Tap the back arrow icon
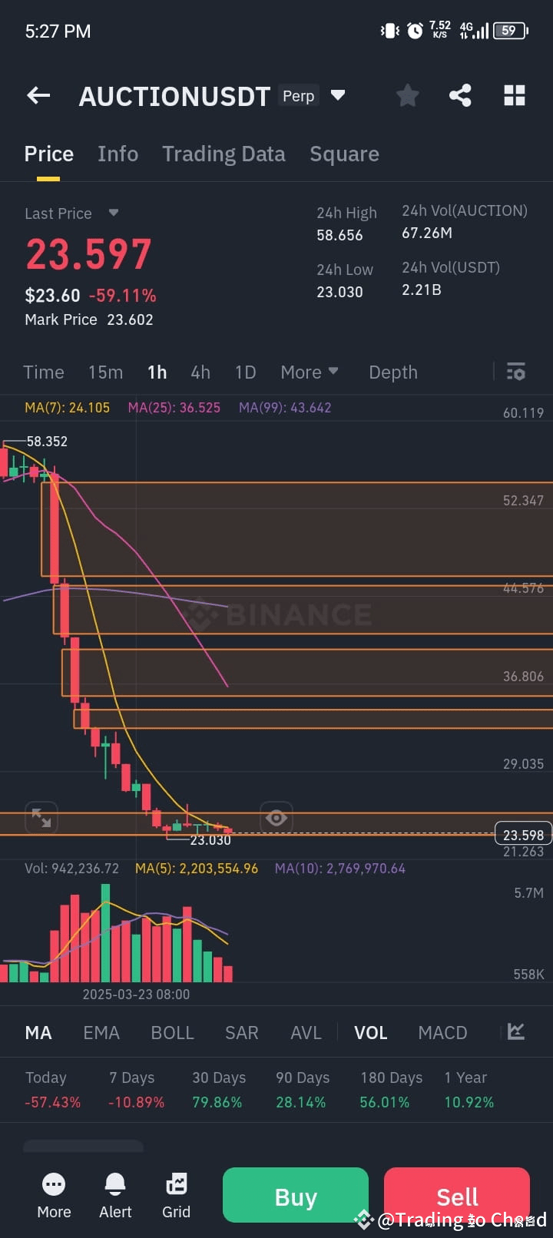 (x=38, y=96)
